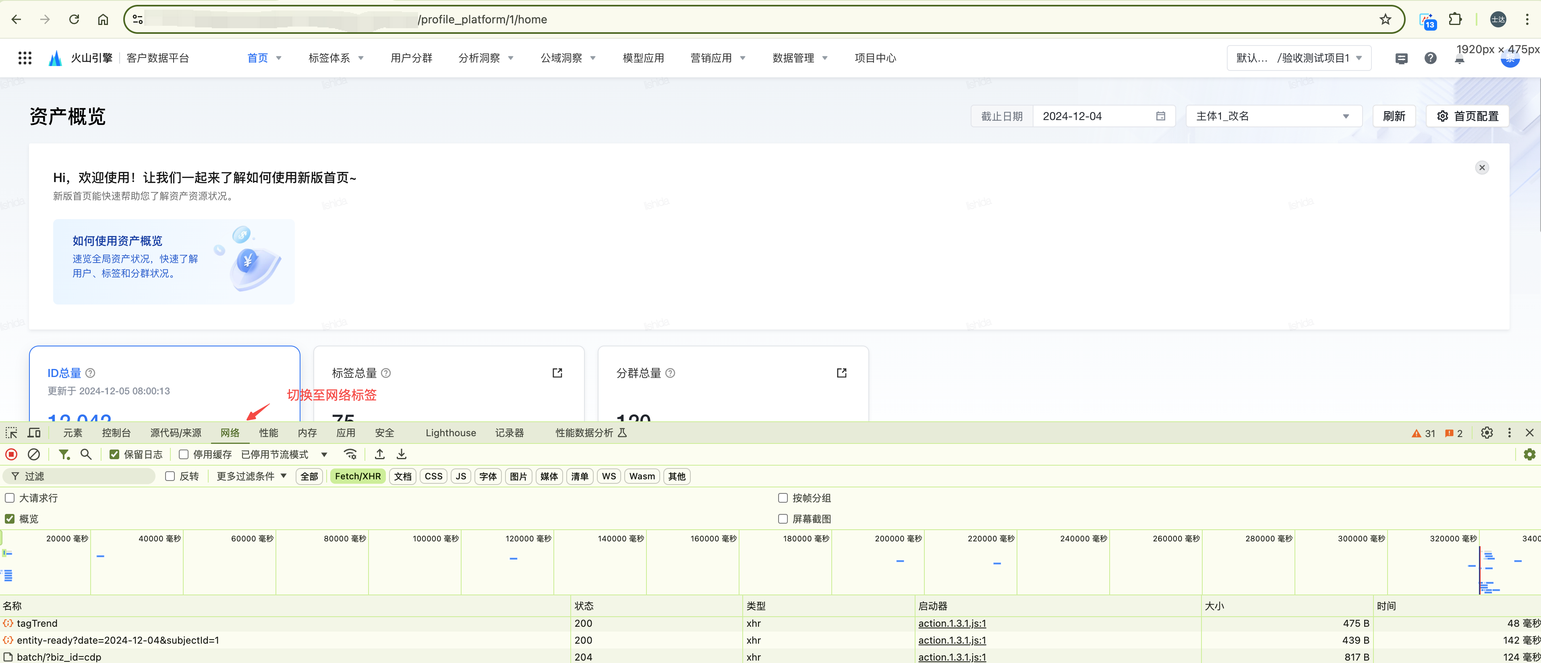Image resolution: width=1541 pixels, height=663 pixels.
Task: Click the browser back arrow
Action: point(16,19)
